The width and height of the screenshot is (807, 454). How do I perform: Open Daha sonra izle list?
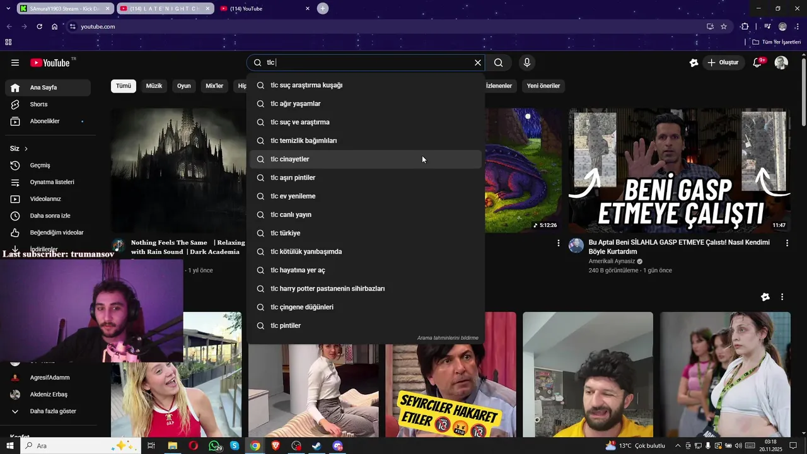[48, 216]
